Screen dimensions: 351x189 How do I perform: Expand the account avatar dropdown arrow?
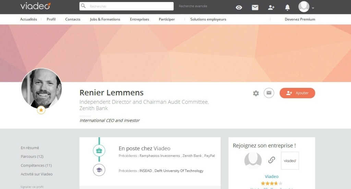tap(313, 8)
